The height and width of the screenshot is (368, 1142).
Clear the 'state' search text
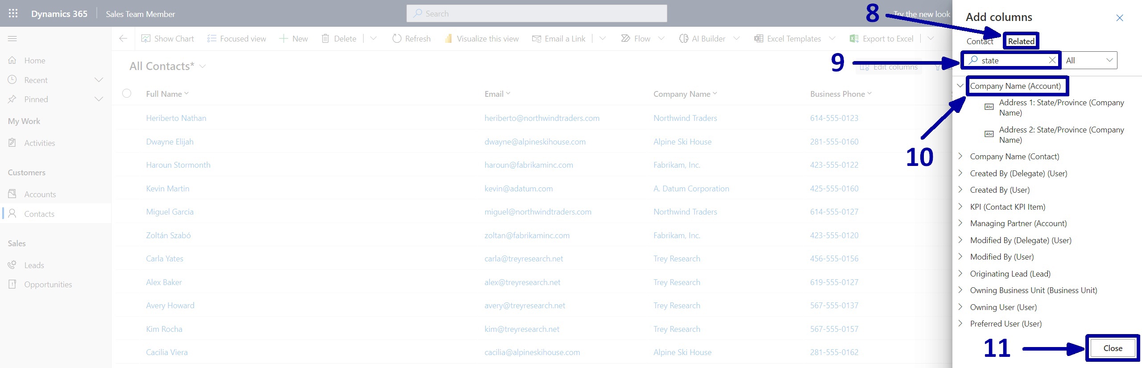[x=1052, y=60]
